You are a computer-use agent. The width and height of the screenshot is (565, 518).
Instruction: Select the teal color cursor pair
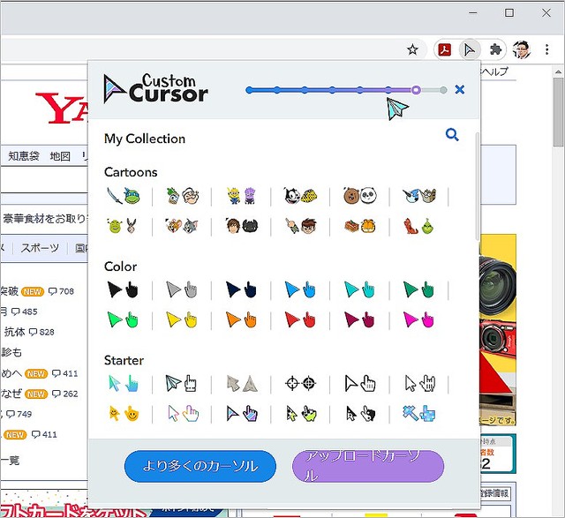coord(359,289)
